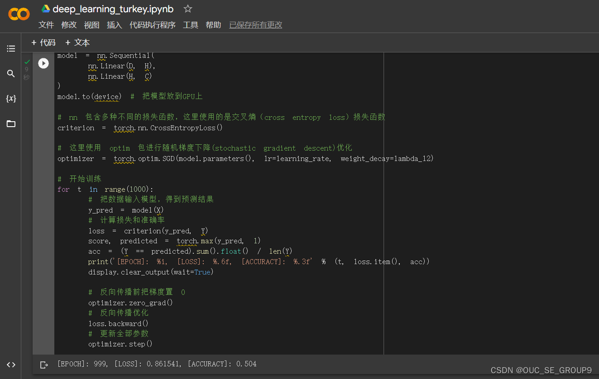Click the nn.Linear(D, H) line

coord(122,66)
